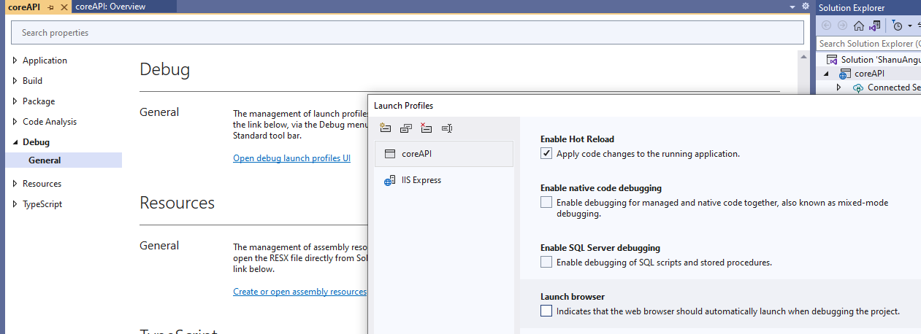The image size is (921, 334).
Task: Disable the Enable Hot Reload checkbox
Action: 546,154
